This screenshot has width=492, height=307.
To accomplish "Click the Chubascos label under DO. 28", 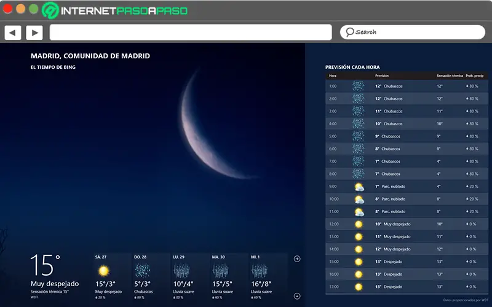I will [x=143, y=292].
